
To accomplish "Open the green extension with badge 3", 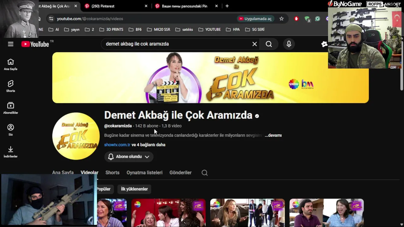I will point(307,19).
